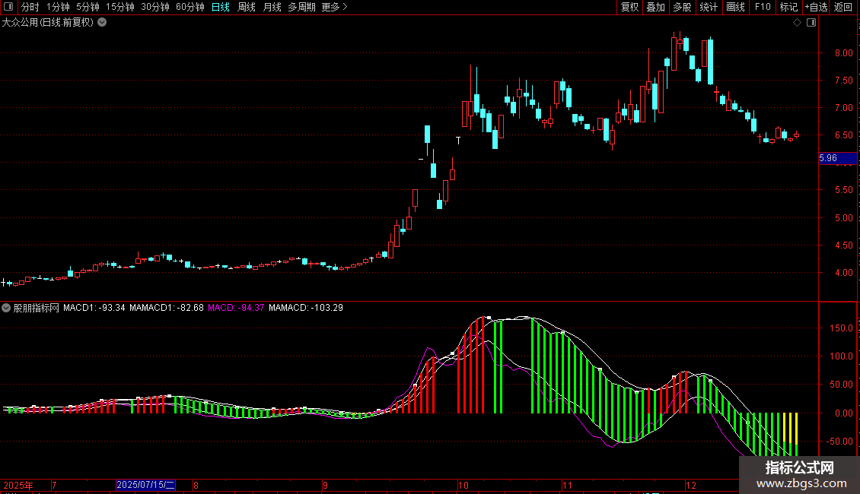
Task: Expand the 更多 periods menu
Action: coord(335,7)
